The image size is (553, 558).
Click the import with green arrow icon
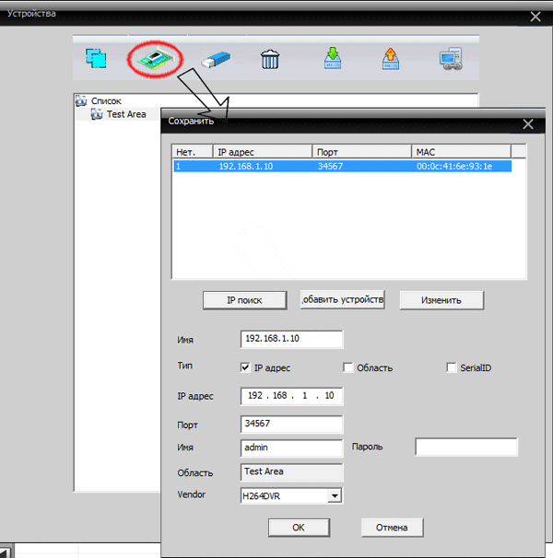333,58
